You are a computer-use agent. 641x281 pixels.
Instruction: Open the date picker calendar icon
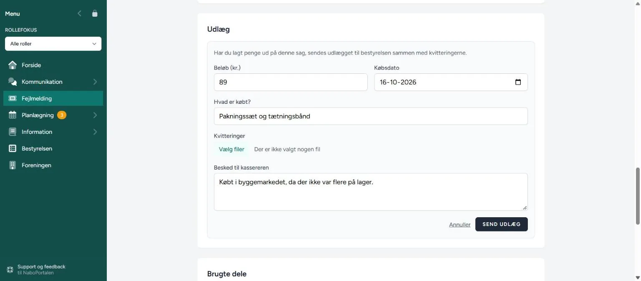click(x=518, y=82)
